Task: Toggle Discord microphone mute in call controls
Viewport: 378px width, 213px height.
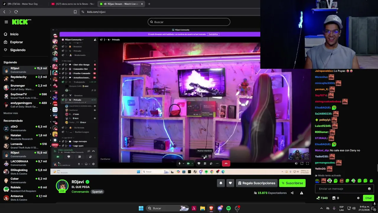Action: click(179, 163)
